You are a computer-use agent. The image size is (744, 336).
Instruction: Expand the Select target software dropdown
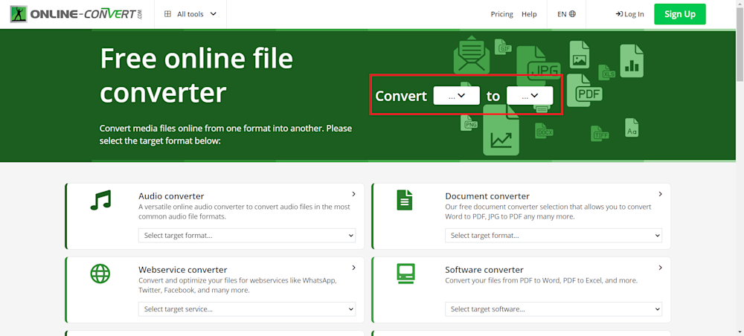point(554,309)
